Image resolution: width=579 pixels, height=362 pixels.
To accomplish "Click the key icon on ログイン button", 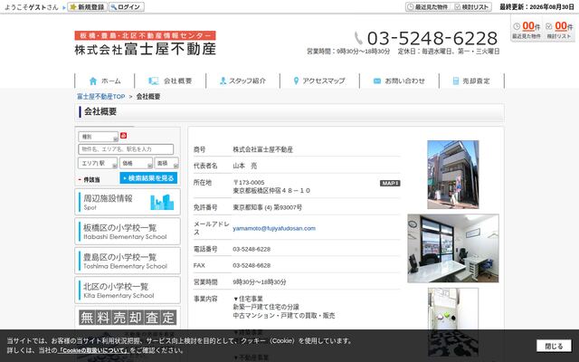I will pyautogui.click(x=113, y=7).
